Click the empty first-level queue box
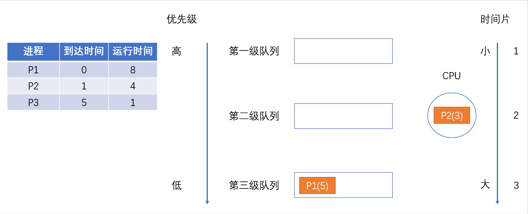Image resolution: width=528 pixels, height=214 pixels. tap(343, 51)
